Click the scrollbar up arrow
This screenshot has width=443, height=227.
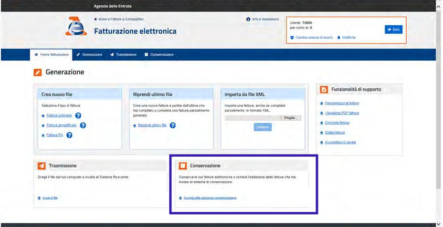(x=439, y=7)
